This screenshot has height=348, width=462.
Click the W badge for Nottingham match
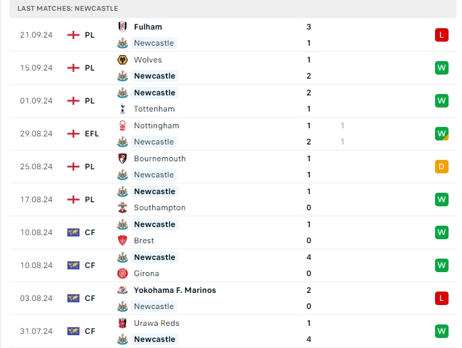coord(442,134)
